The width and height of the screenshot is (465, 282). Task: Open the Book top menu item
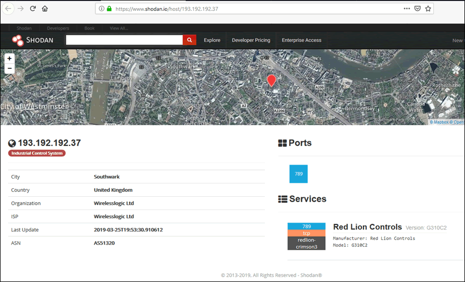coord(89,28)
